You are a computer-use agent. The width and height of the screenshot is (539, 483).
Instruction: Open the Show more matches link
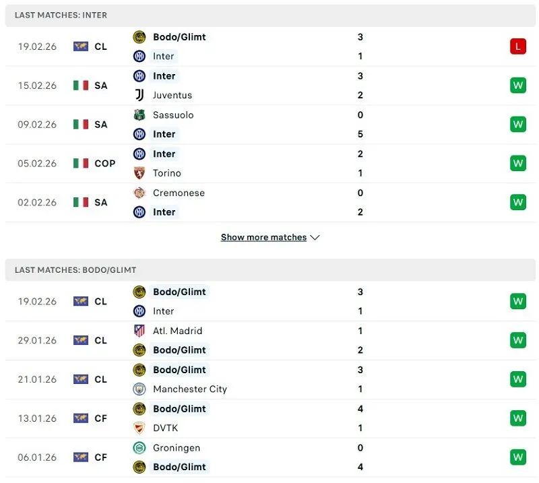click(265, 237)
